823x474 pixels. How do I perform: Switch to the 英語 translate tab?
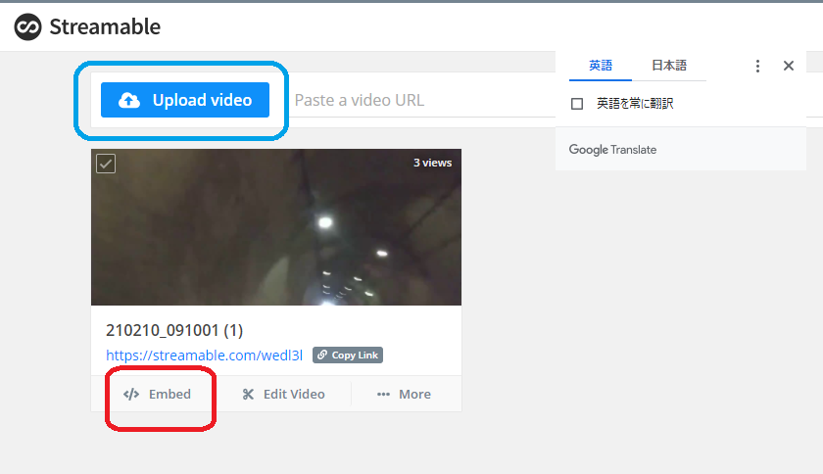[601, 66]
